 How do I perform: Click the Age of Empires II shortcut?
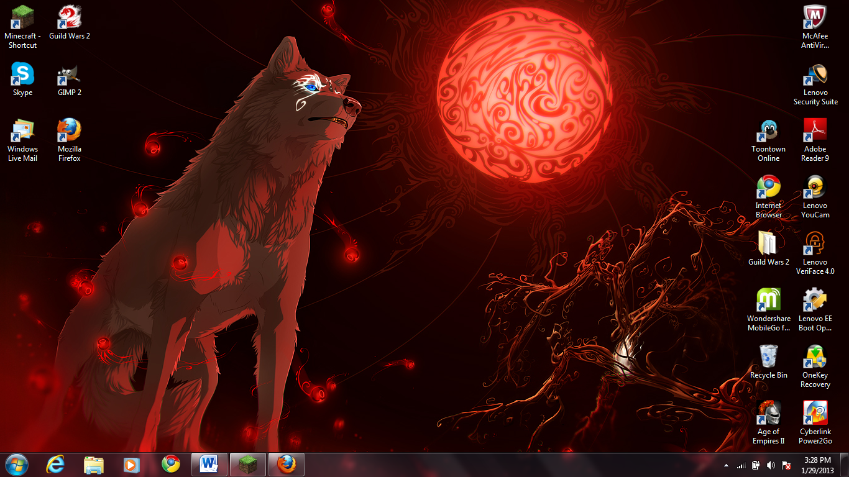coord(768,414)
